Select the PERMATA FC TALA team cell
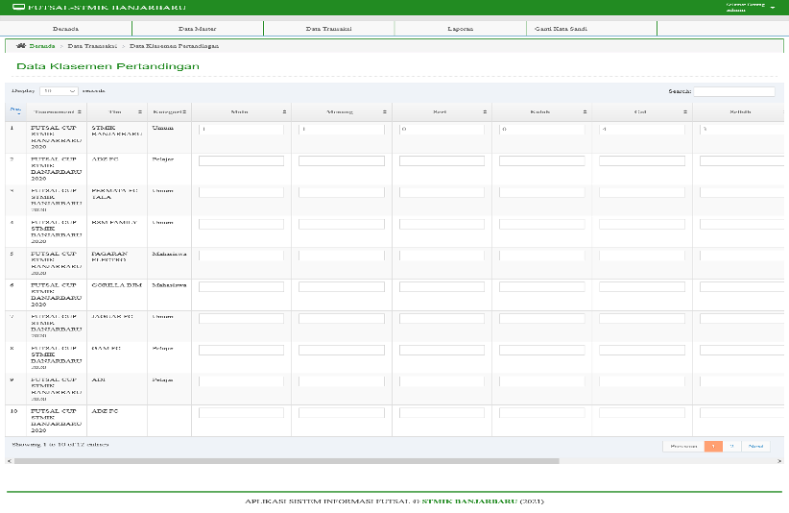The image size is (789, 513). pos(117,201)
